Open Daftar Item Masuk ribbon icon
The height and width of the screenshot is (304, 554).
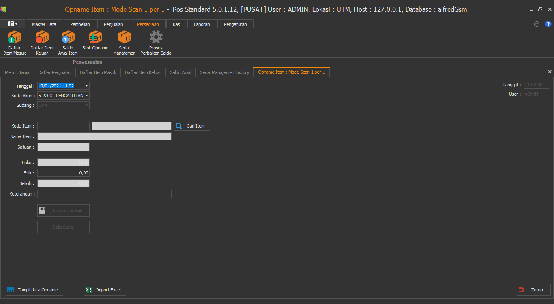(15, 43)
